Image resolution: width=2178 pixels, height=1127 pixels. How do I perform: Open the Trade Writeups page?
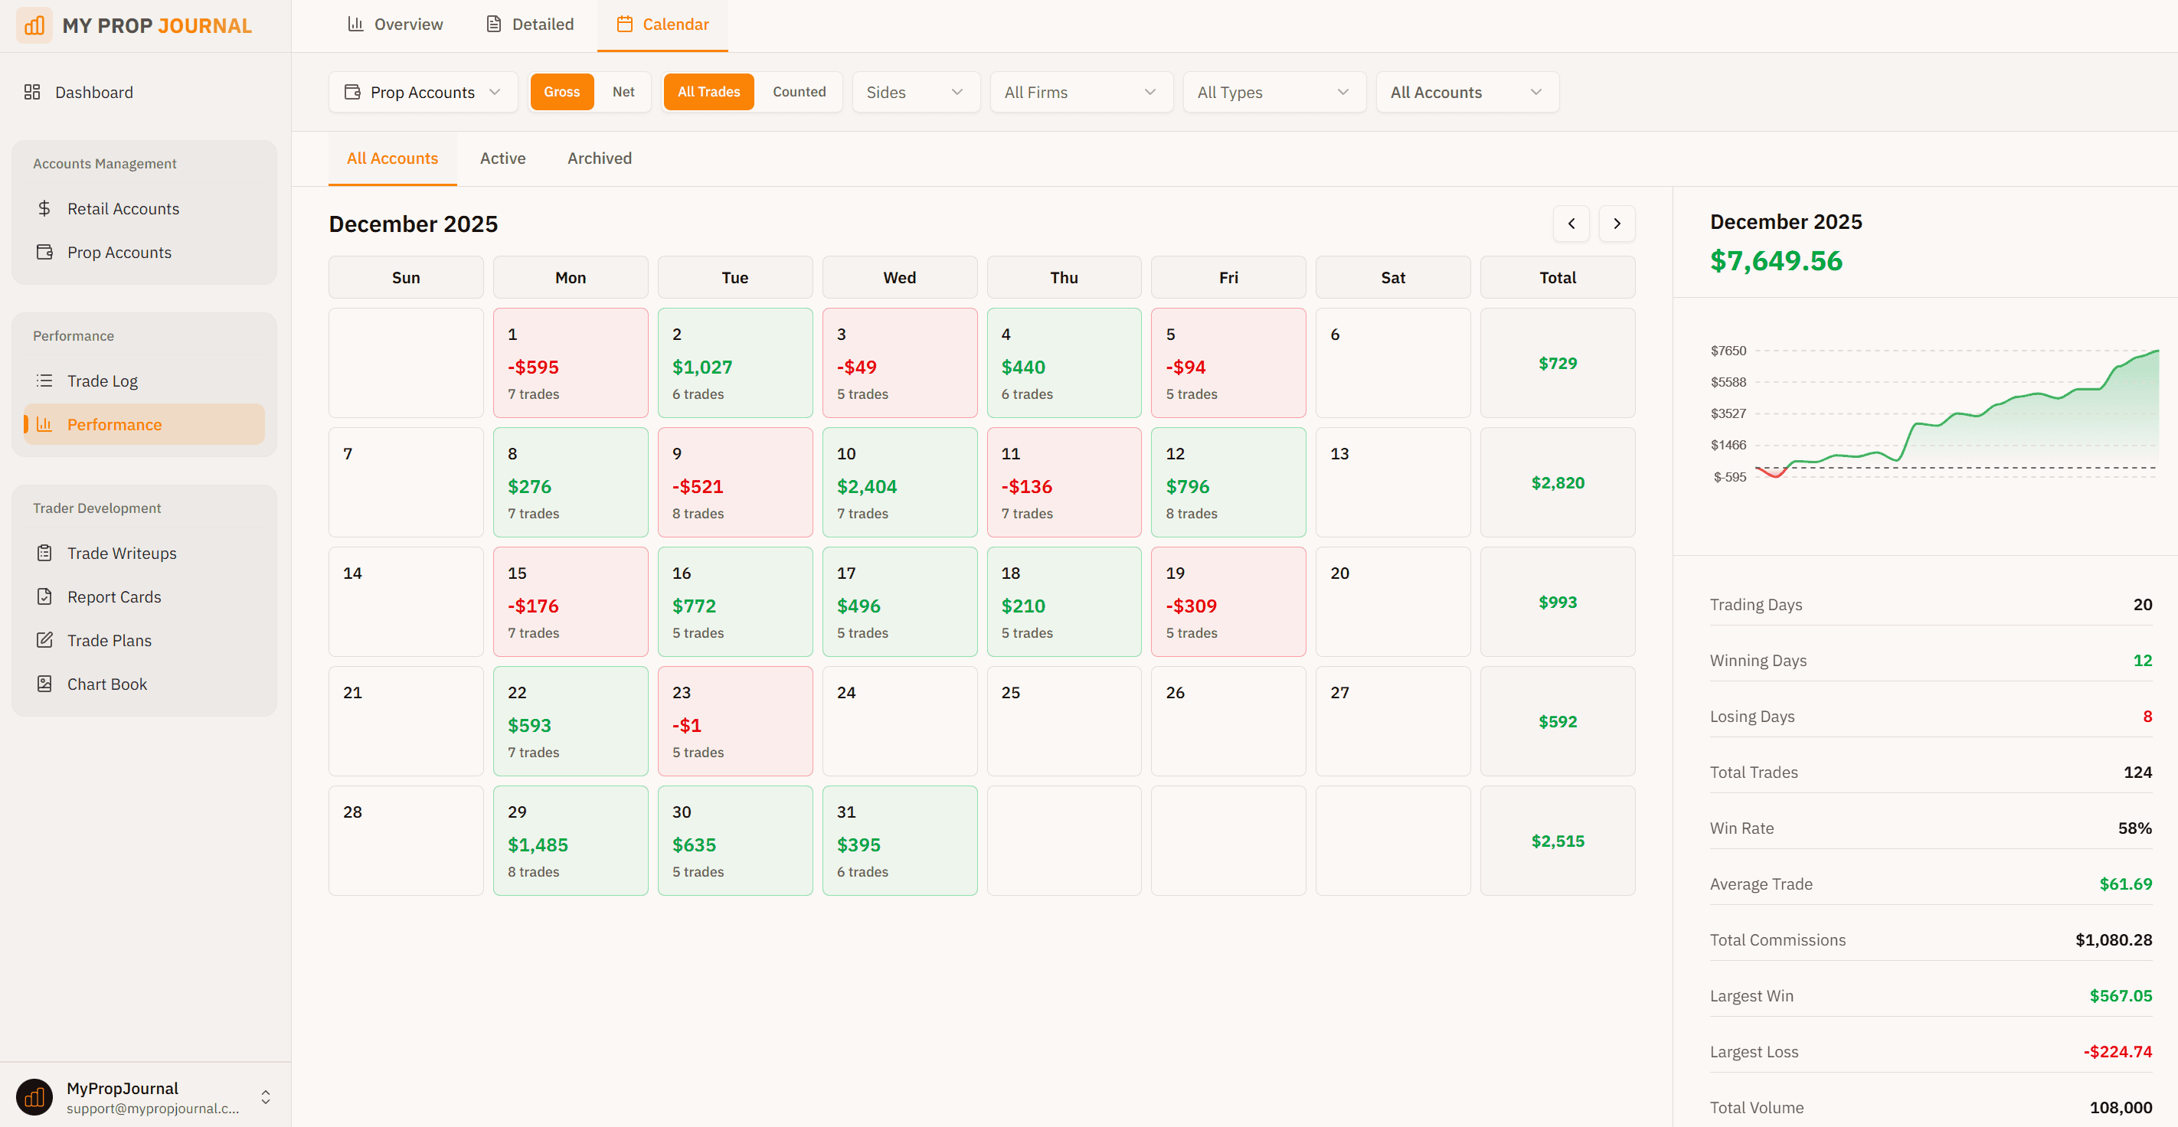[x=144, y=553]
